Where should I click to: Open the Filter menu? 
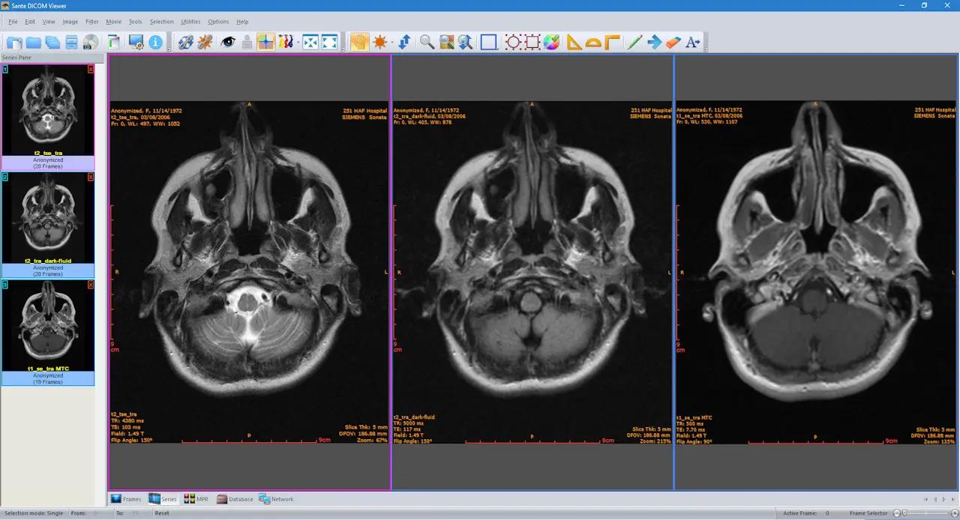coord(91,22)
